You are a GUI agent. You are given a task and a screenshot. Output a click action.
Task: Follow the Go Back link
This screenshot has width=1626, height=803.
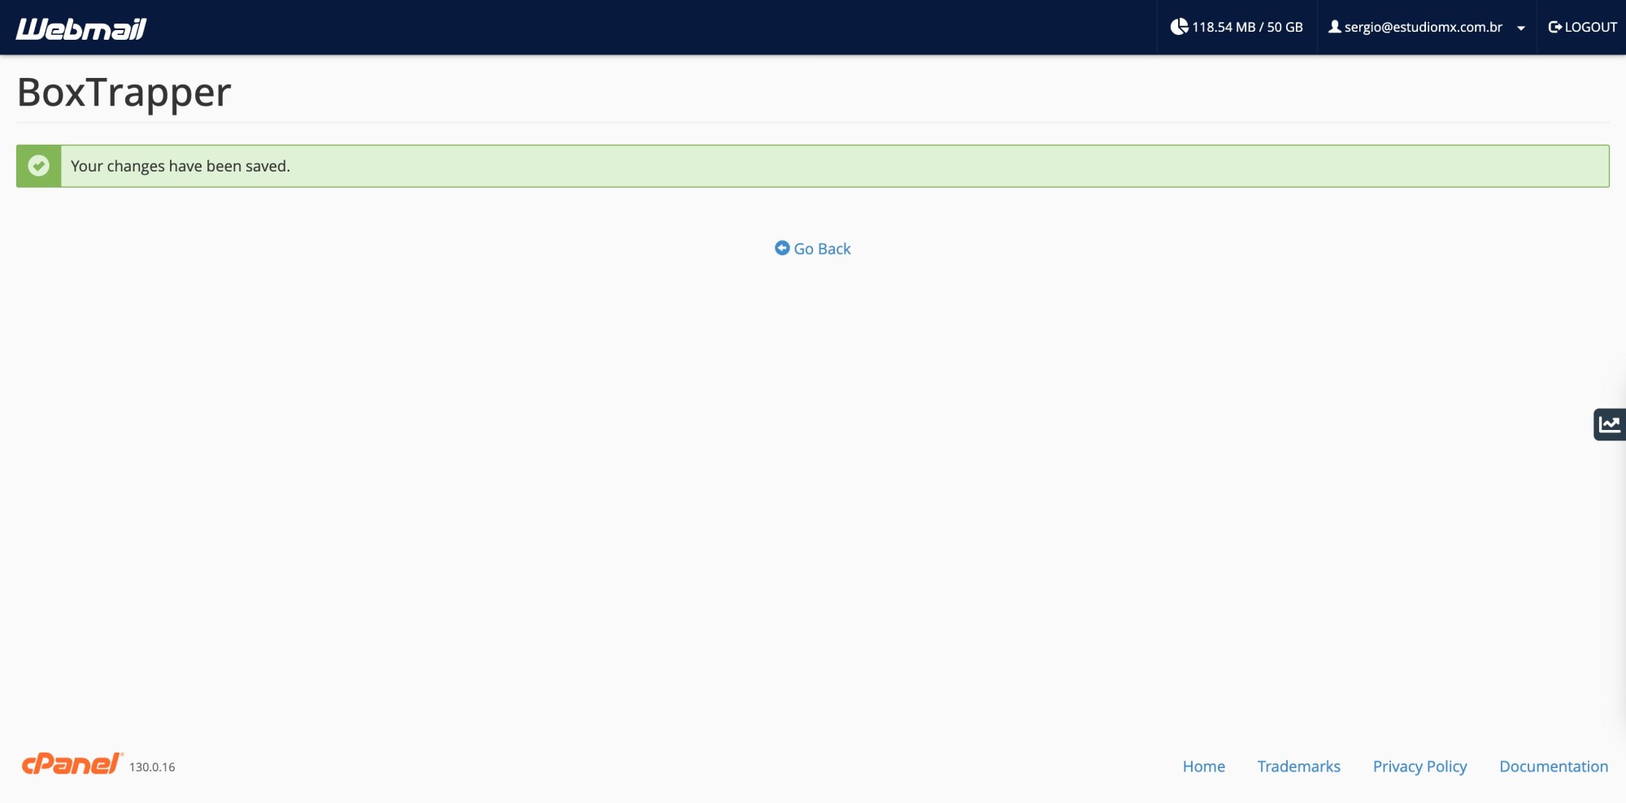(x=821, y=248)
